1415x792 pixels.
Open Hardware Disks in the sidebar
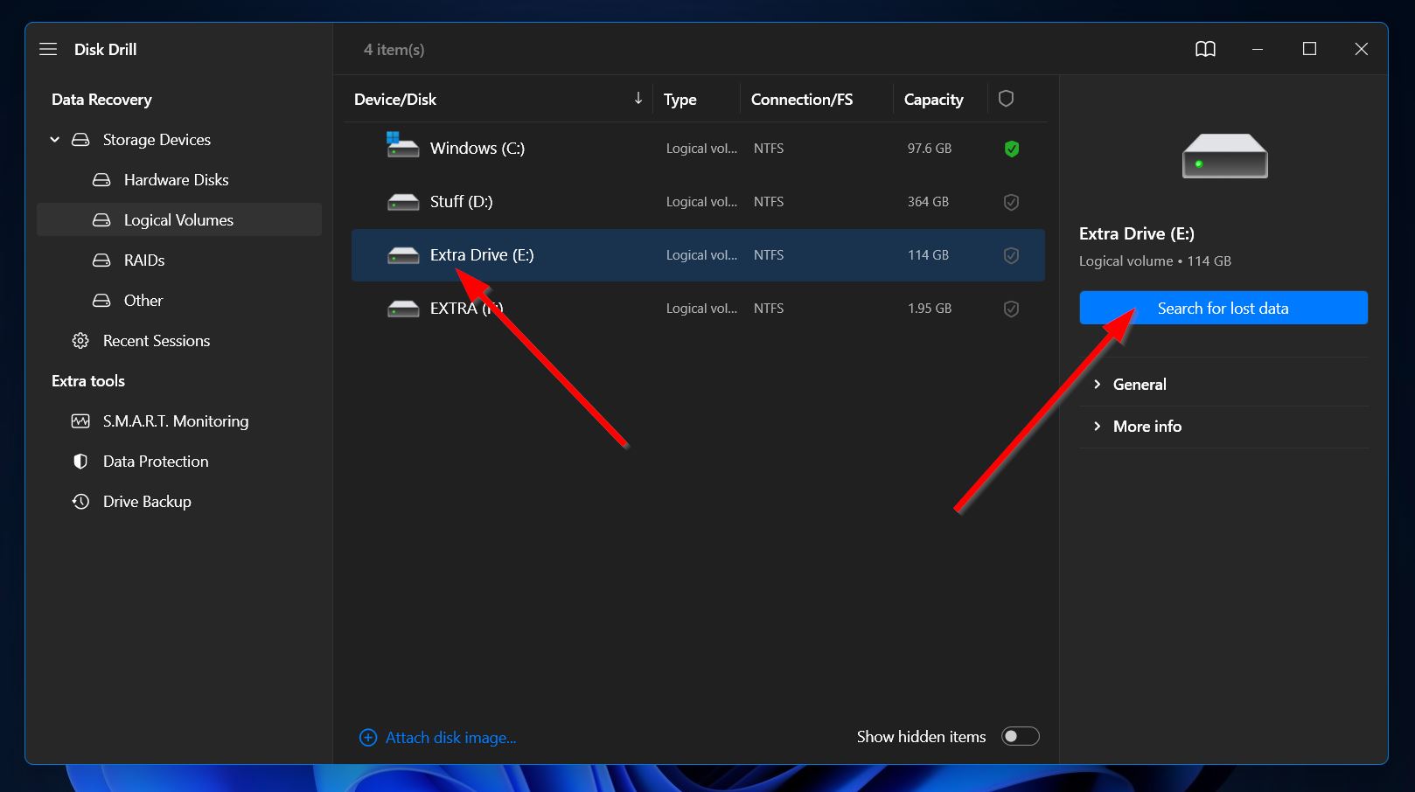pyautogui.click(x=176, y=179)
